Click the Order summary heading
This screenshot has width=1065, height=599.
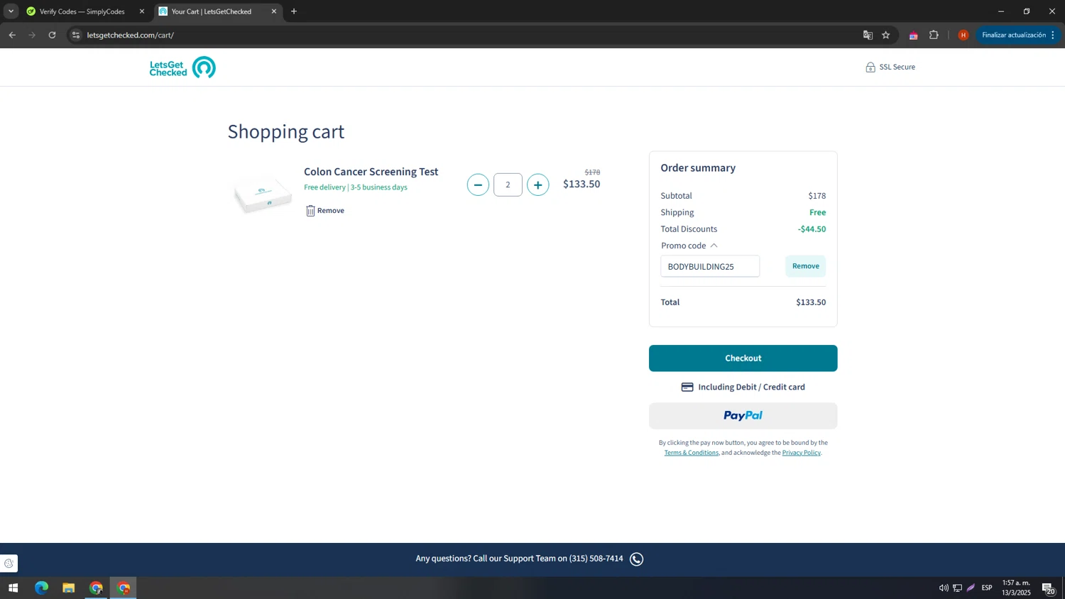[x=698, y=168]
